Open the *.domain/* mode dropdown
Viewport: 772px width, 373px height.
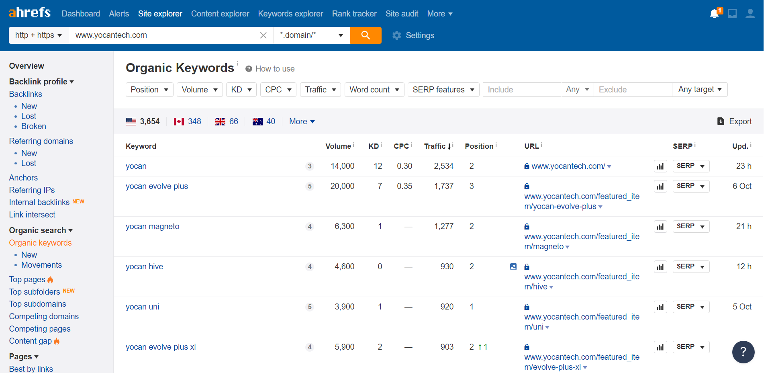click(x=312, y=35)
